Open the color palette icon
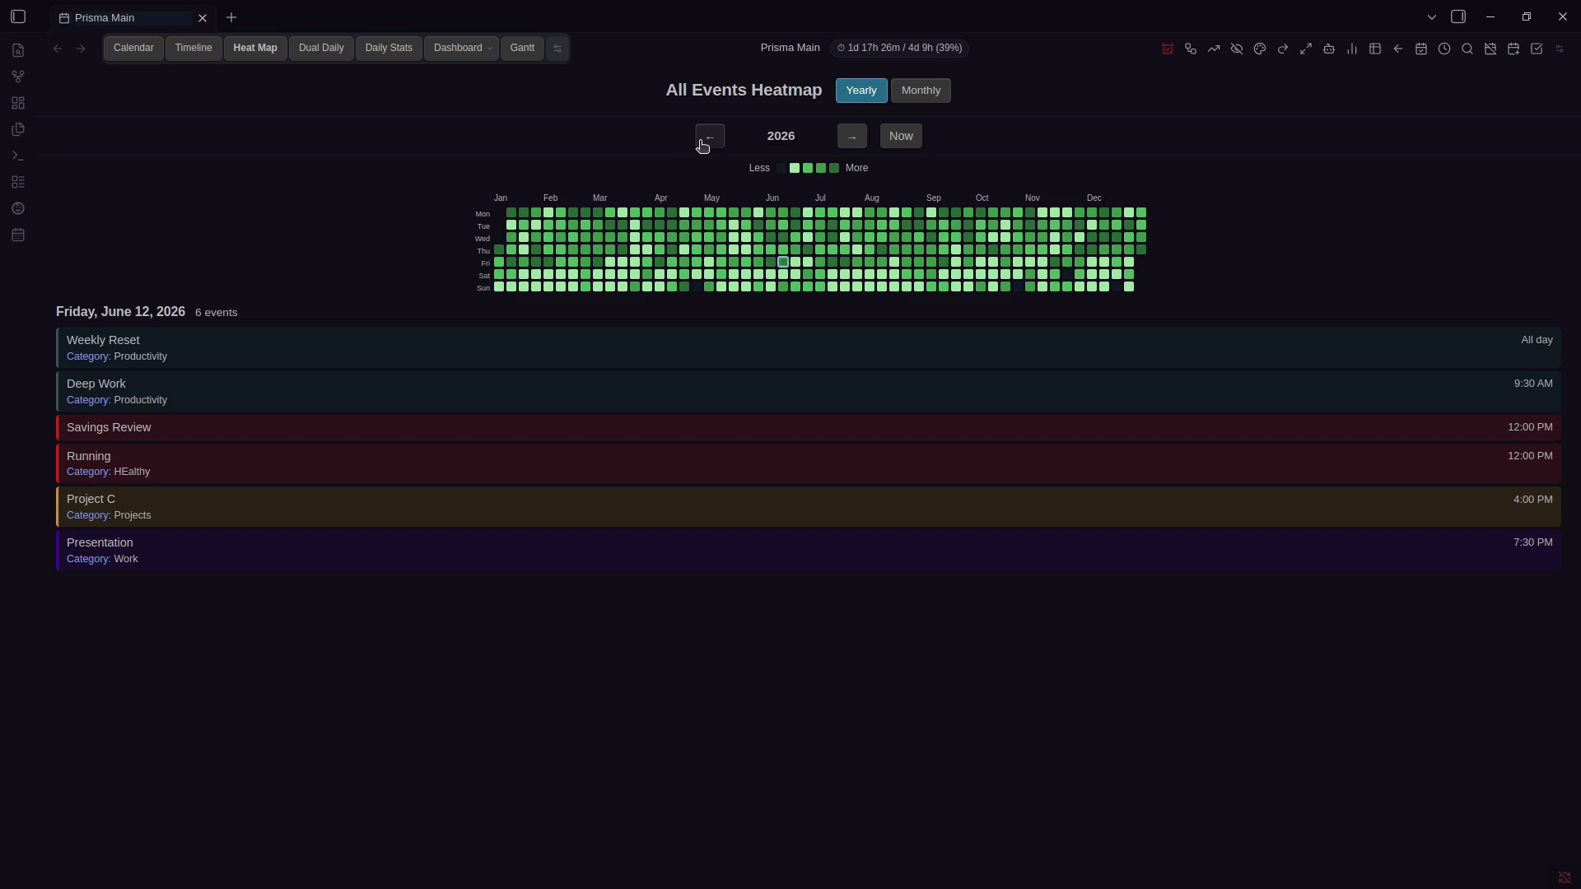This screenshot has width=1581, height=889. 1259,49
